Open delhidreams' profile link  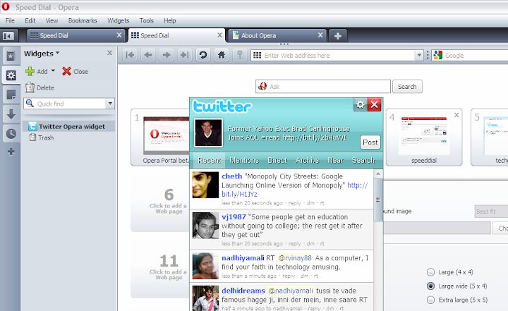(x=243, y=291)
